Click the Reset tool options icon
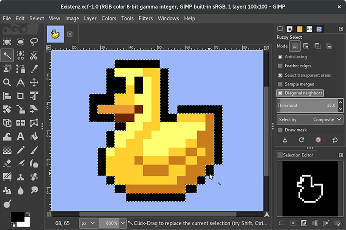Viewport: 346px width, 230px height. click(x=335, y=140)
